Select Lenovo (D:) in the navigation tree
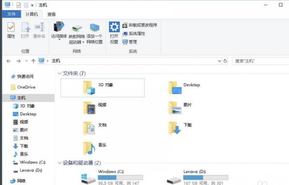The height and width of the screenshot is (185, 289). pyautogui.click(x=27, y=170)
